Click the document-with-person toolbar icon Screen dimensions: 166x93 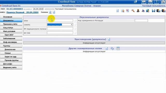pos(123,11)
